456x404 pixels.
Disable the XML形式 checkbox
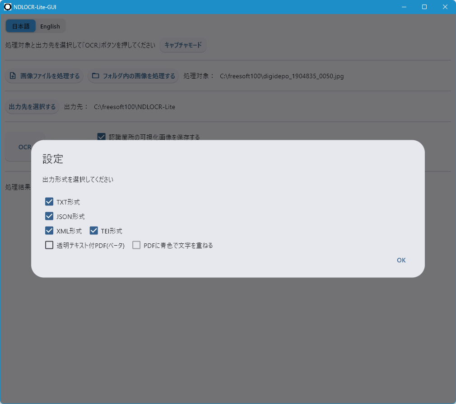49,231
